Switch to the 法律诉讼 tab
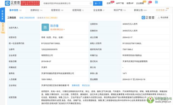Screen dimensions: 173x105 click(36, 10)
